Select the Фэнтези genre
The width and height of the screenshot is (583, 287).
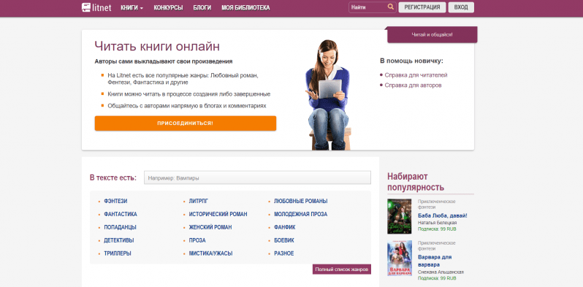click(x=115, y=201)
